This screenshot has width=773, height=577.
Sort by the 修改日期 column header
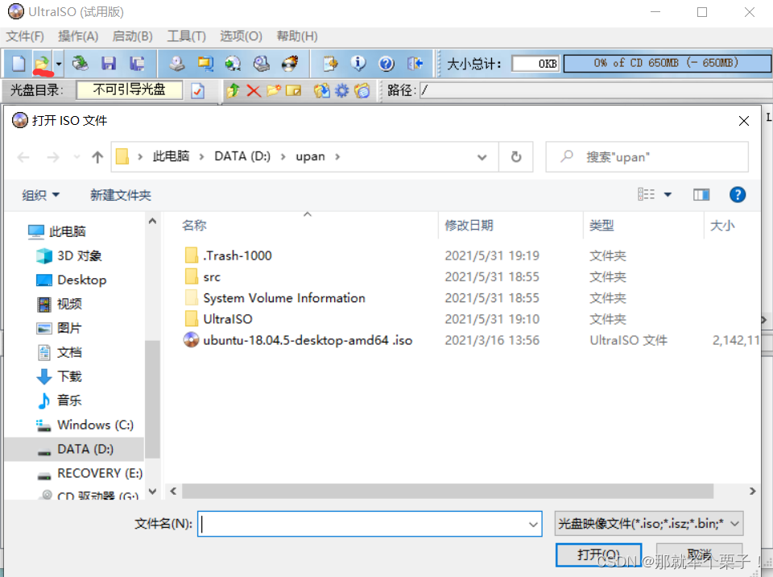(469, 226)
